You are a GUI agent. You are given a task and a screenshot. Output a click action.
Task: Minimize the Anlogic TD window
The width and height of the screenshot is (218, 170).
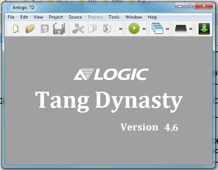point(180,6)
